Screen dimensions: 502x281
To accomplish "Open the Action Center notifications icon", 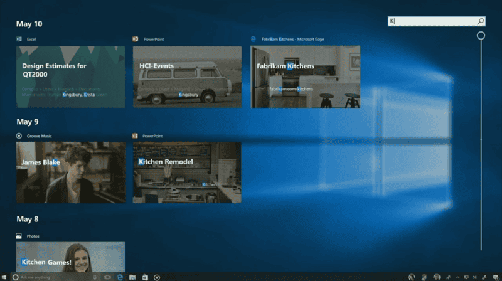I will click(496, 277).
